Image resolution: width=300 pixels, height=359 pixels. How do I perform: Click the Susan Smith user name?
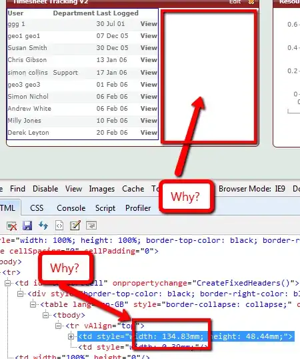point(27,48)
